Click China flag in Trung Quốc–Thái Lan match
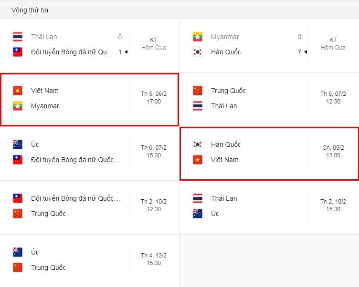The width and height of the screenshot is (359, 287). tap(198, 91)
